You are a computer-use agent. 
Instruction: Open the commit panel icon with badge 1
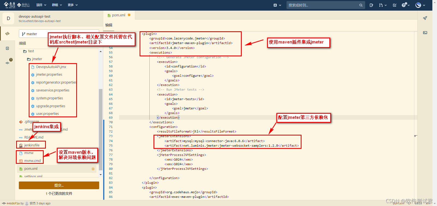click(8, 62)
